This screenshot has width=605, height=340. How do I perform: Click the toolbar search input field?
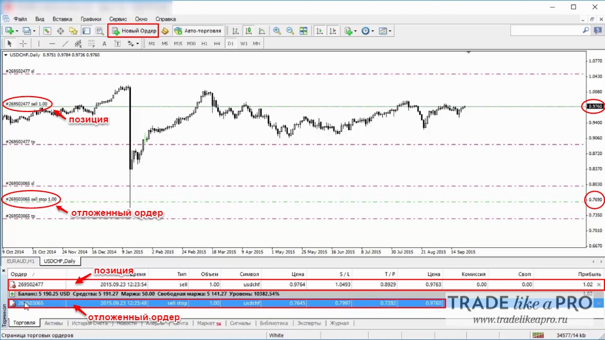tap(546, 30)
